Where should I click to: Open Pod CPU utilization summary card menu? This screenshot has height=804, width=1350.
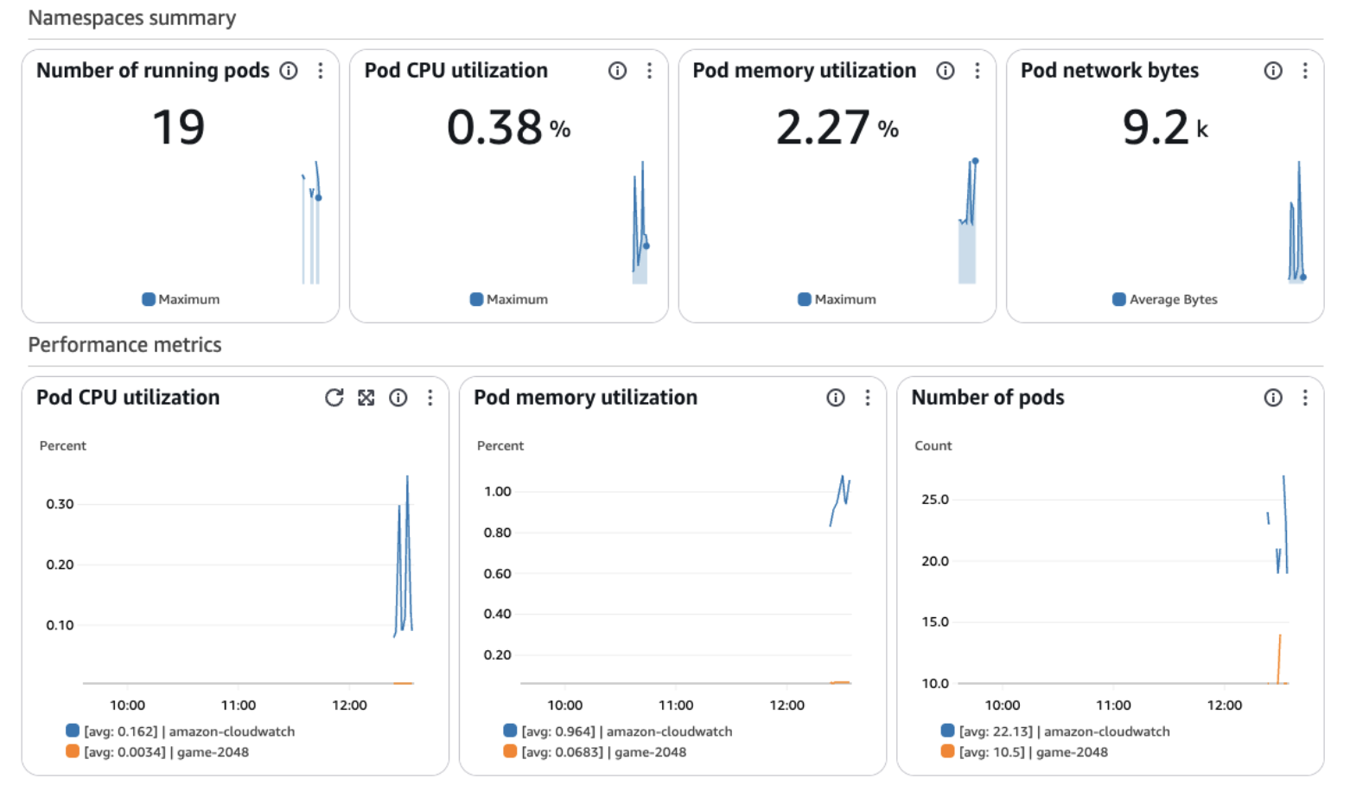[649, 71]
